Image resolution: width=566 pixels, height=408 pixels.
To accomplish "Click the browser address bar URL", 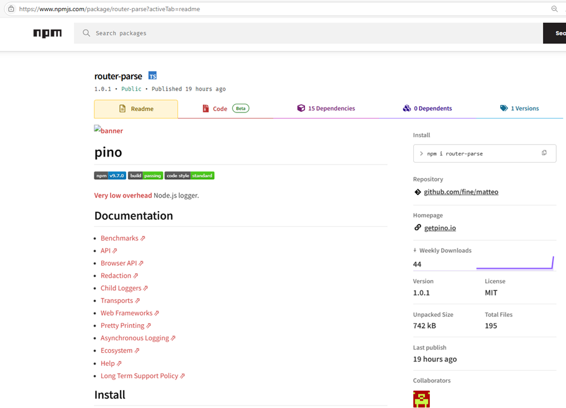I will pyautogui.click(x=109, y=9).
